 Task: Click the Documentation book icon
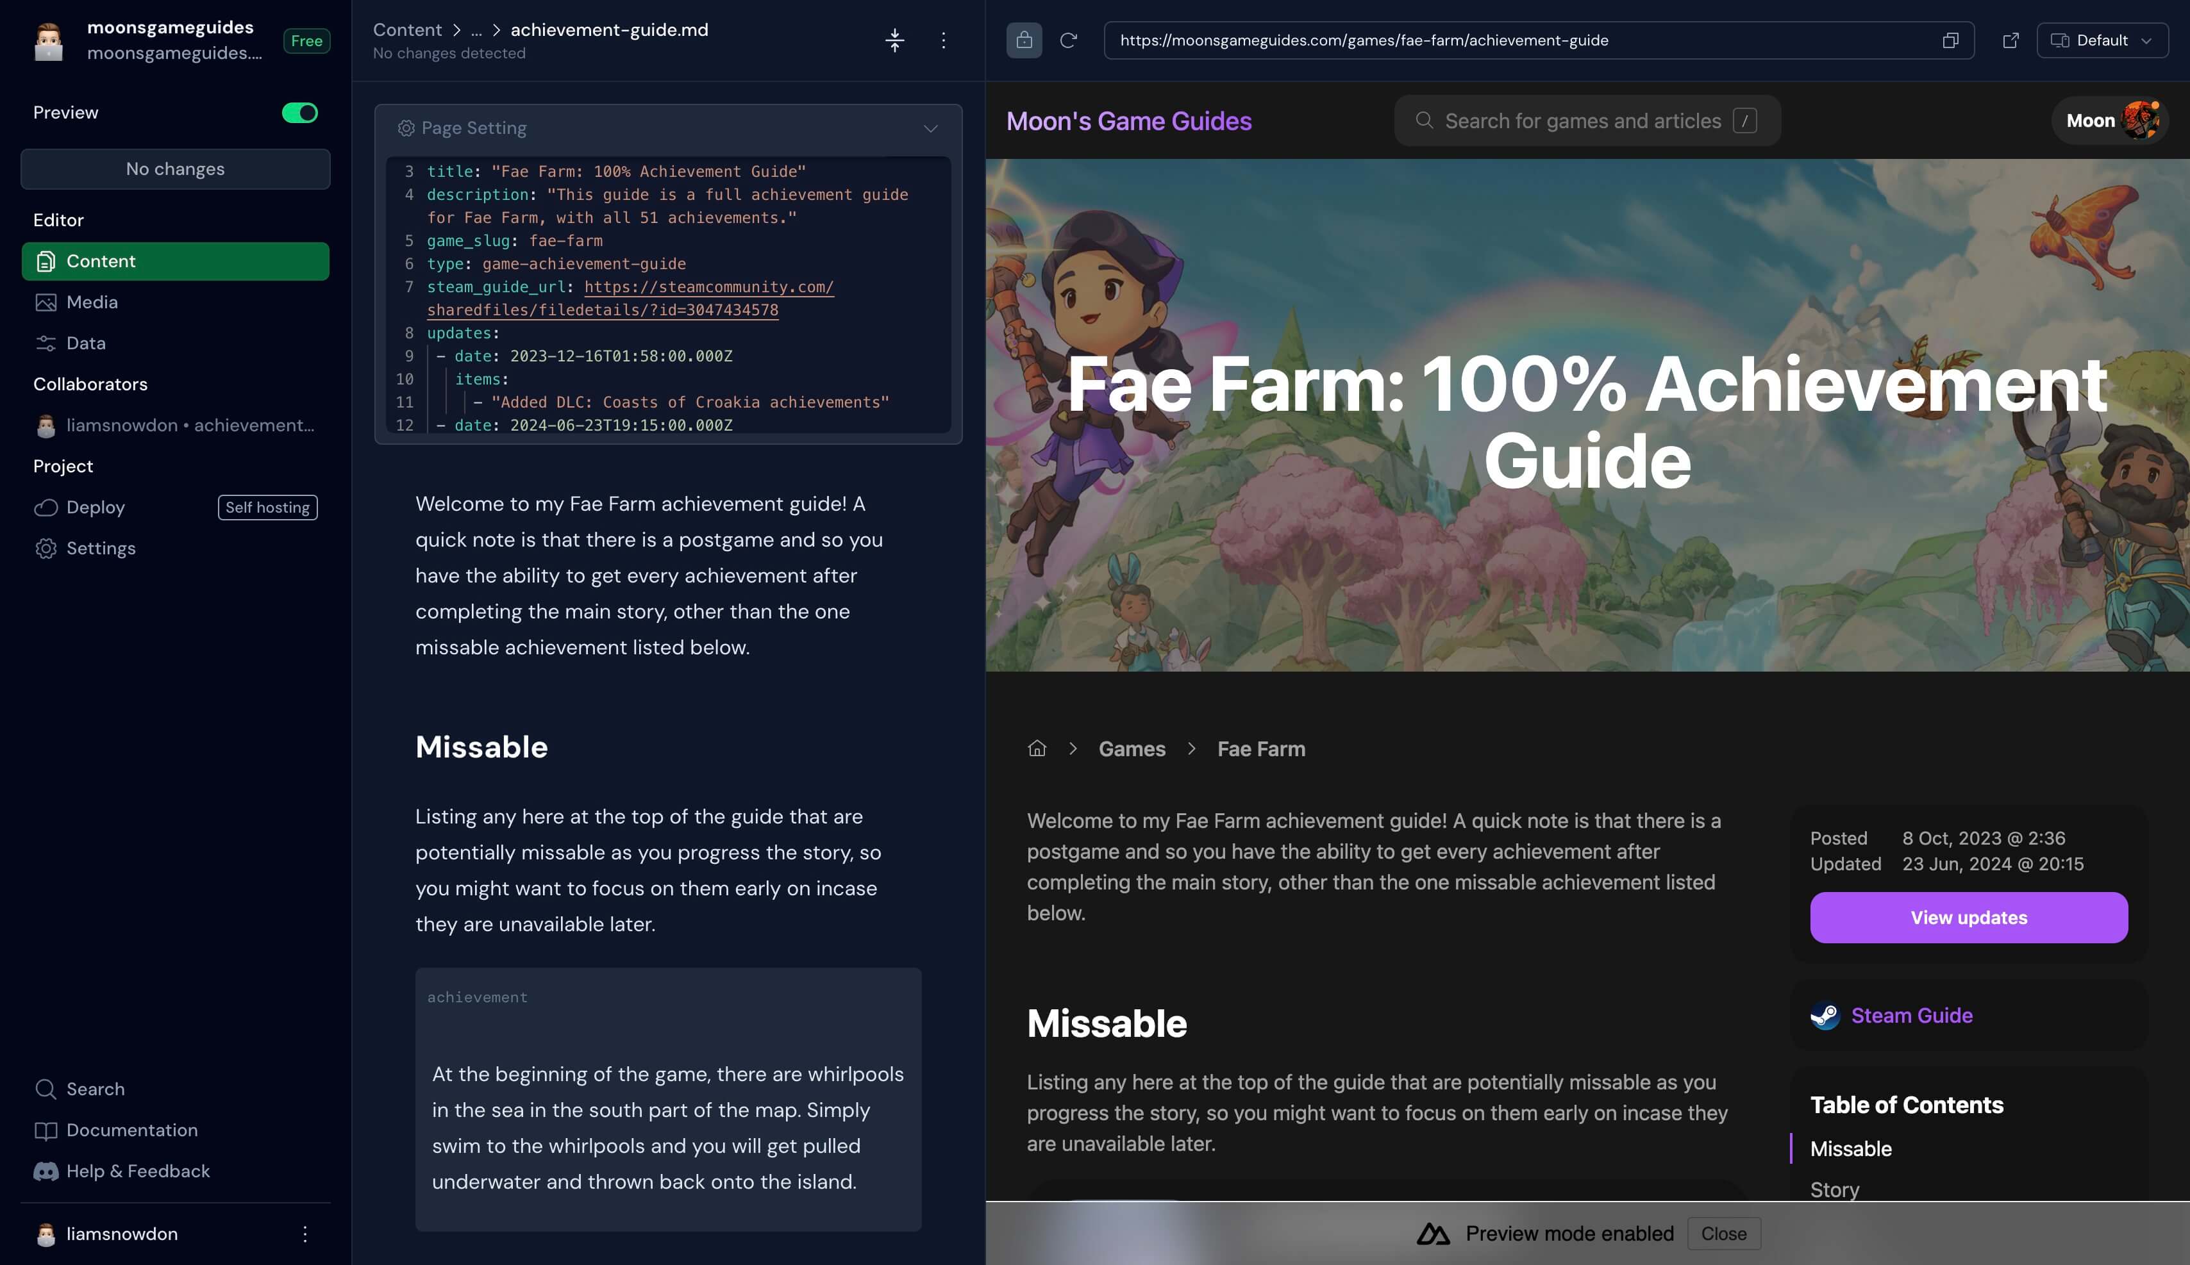(x=46, y=1130)
